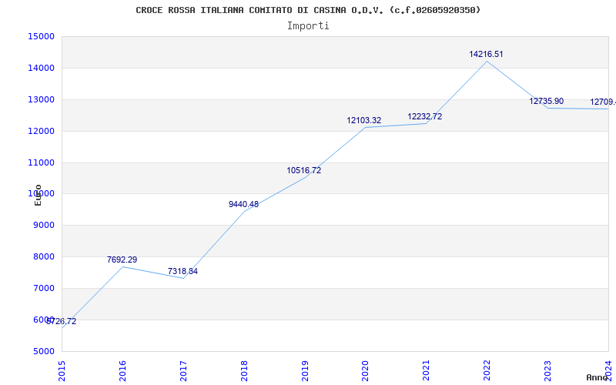
Task: Click the y-axis tick 14000
Action: tap(41, 68)
